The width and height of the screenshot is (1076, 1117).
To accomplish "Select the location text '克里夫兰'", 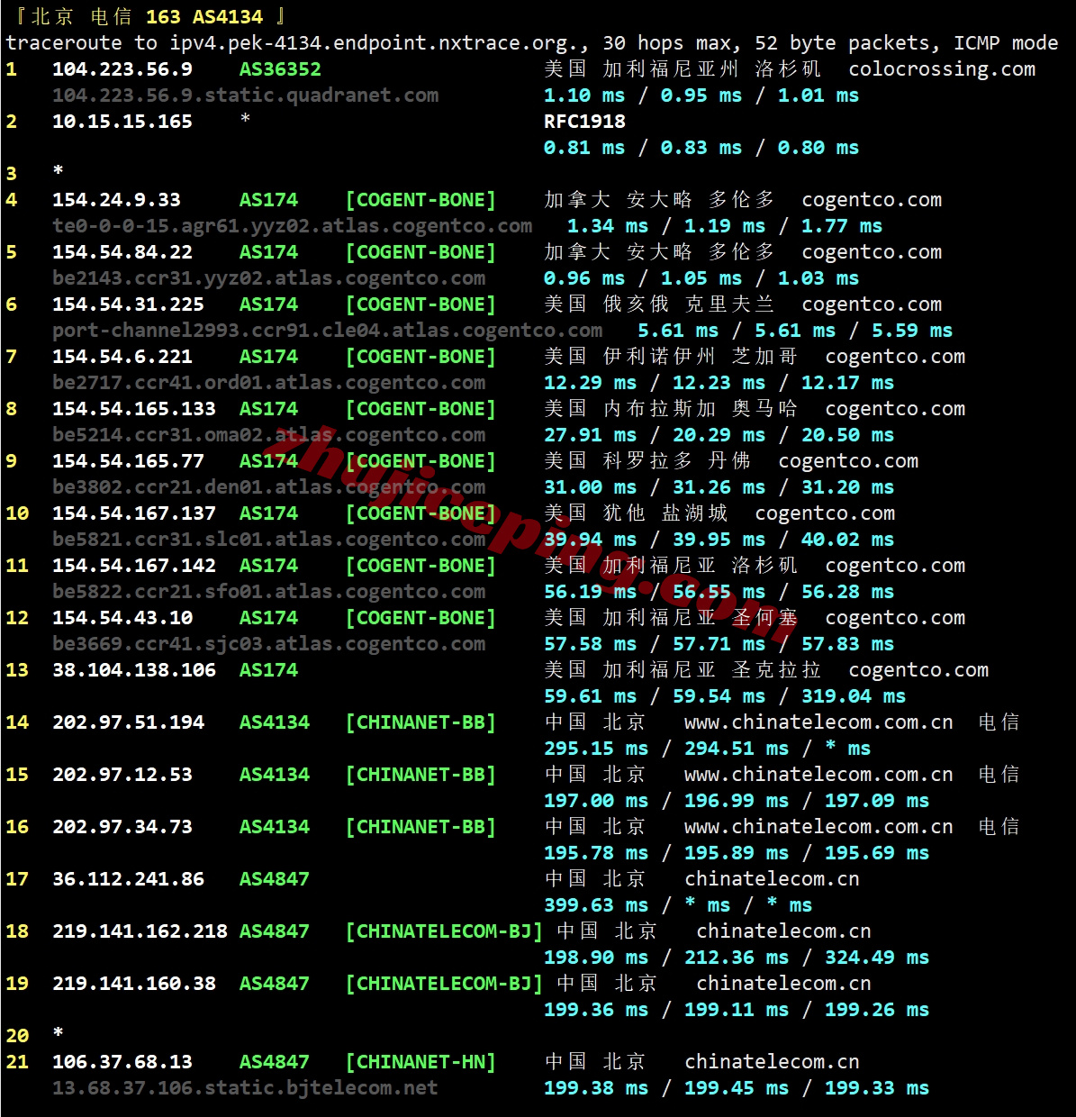I will [x=730, y=304].
